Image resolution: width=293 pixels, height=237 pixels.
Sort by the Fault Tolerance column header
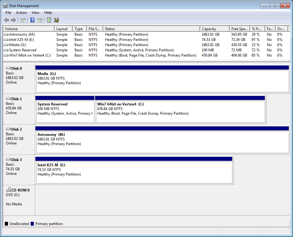point(270,29)
